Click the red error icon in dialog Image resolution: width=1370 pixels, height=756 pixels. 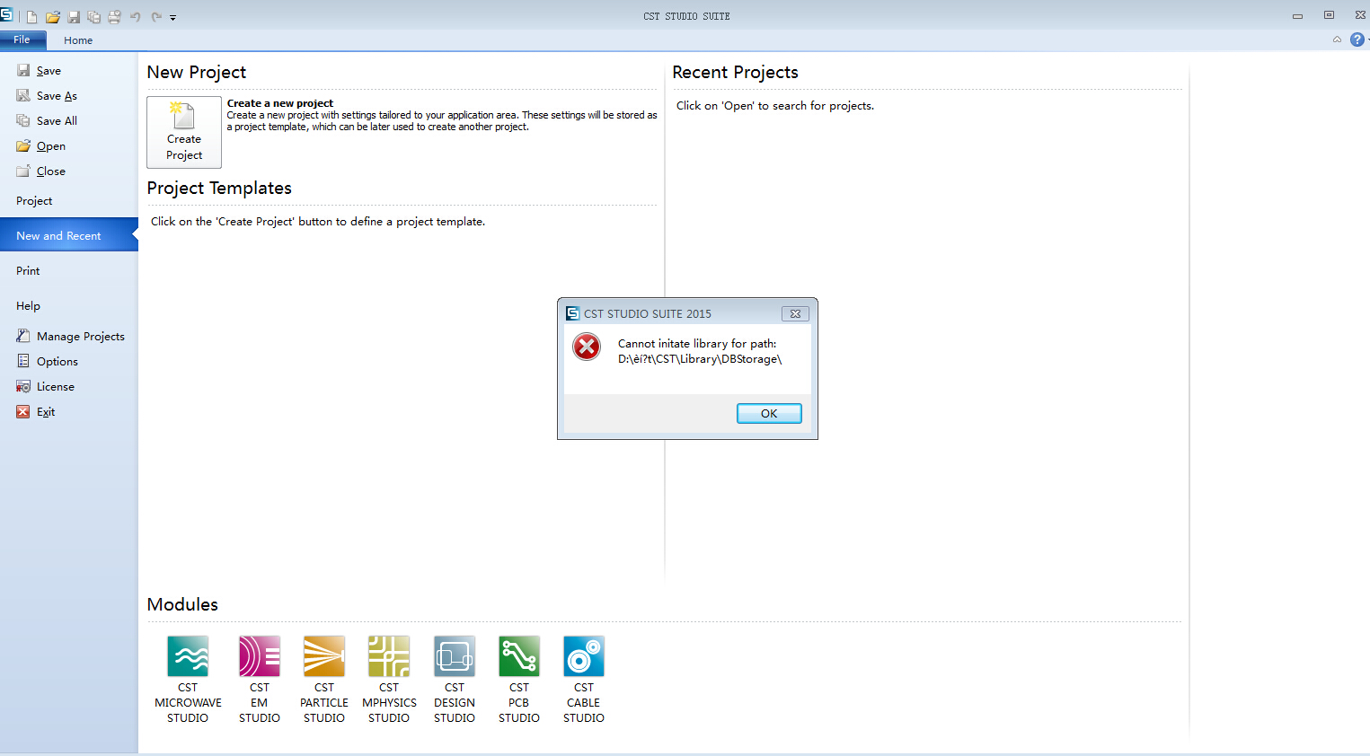(587, 347)
